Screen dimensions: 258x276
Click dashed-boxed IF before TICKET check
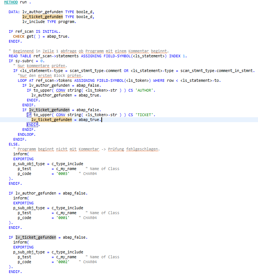(x=29, y=115)
